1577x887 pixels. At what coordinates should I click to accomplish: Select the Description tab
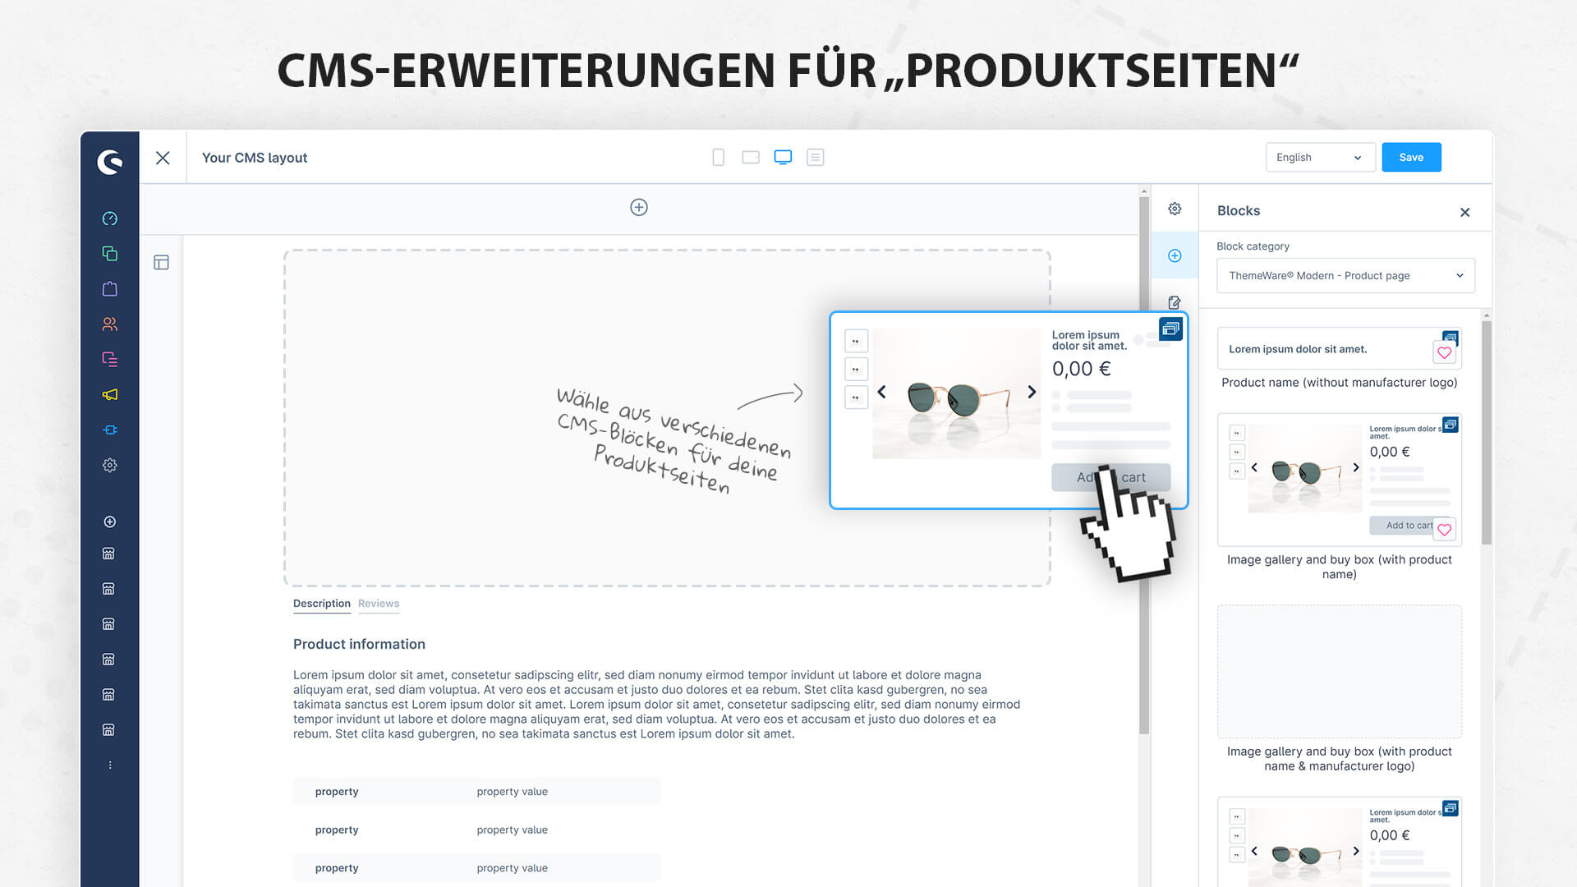click(x=320, y=604)
